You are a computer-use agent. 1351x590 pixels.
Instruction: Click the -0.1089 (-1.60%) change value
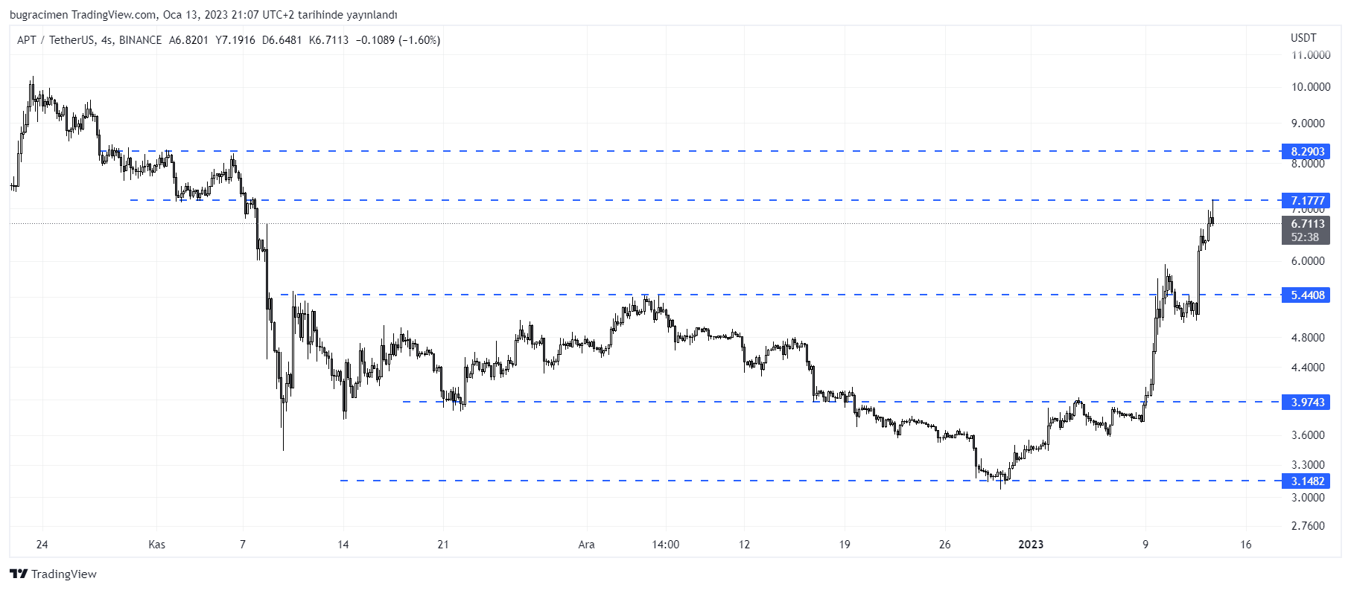click(398, 40)
